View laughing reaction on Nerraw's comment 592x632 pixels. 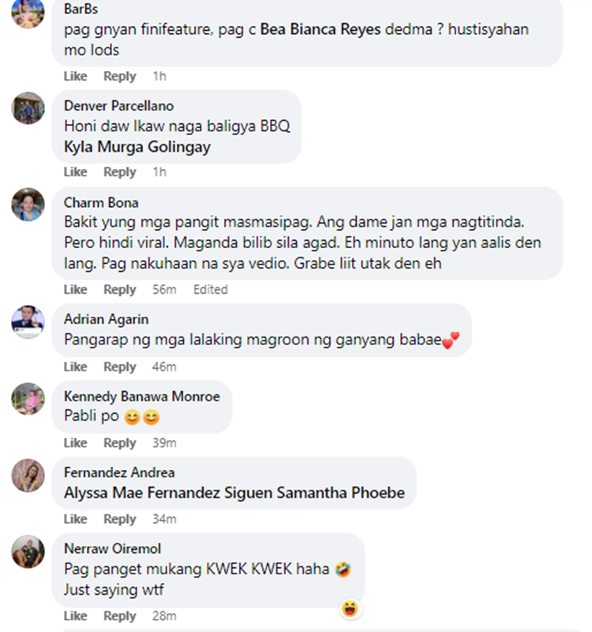click(x=350, y=608)
